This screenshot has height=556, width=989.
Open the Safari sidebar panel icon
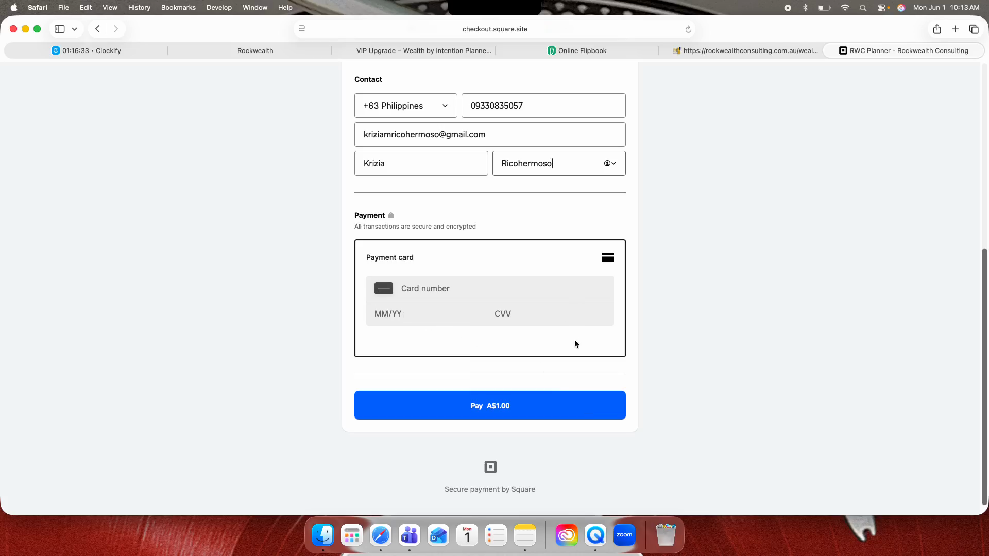point(60,29)
